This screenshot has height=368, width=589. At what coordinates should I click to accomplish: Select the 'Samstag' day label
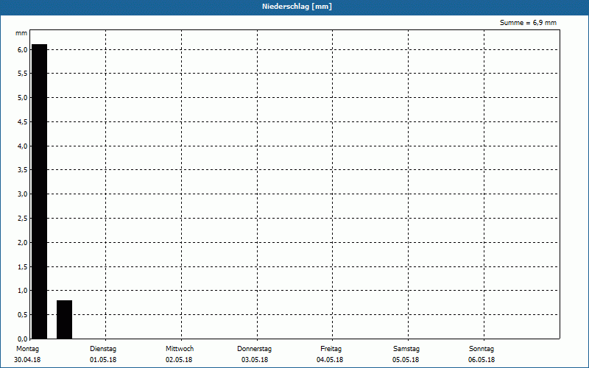406,349
